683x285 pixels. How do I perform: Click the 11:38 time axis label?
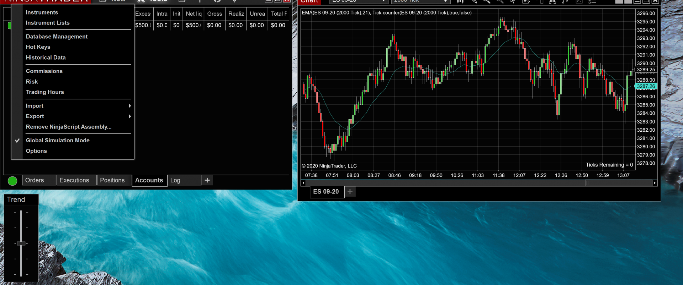tap(498, 175)
